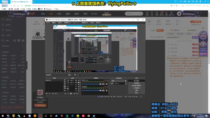Open the first mixer channel's gear settings
This screenshot has height=118, width=210.
pyautogui.click(x=107, y=84)
